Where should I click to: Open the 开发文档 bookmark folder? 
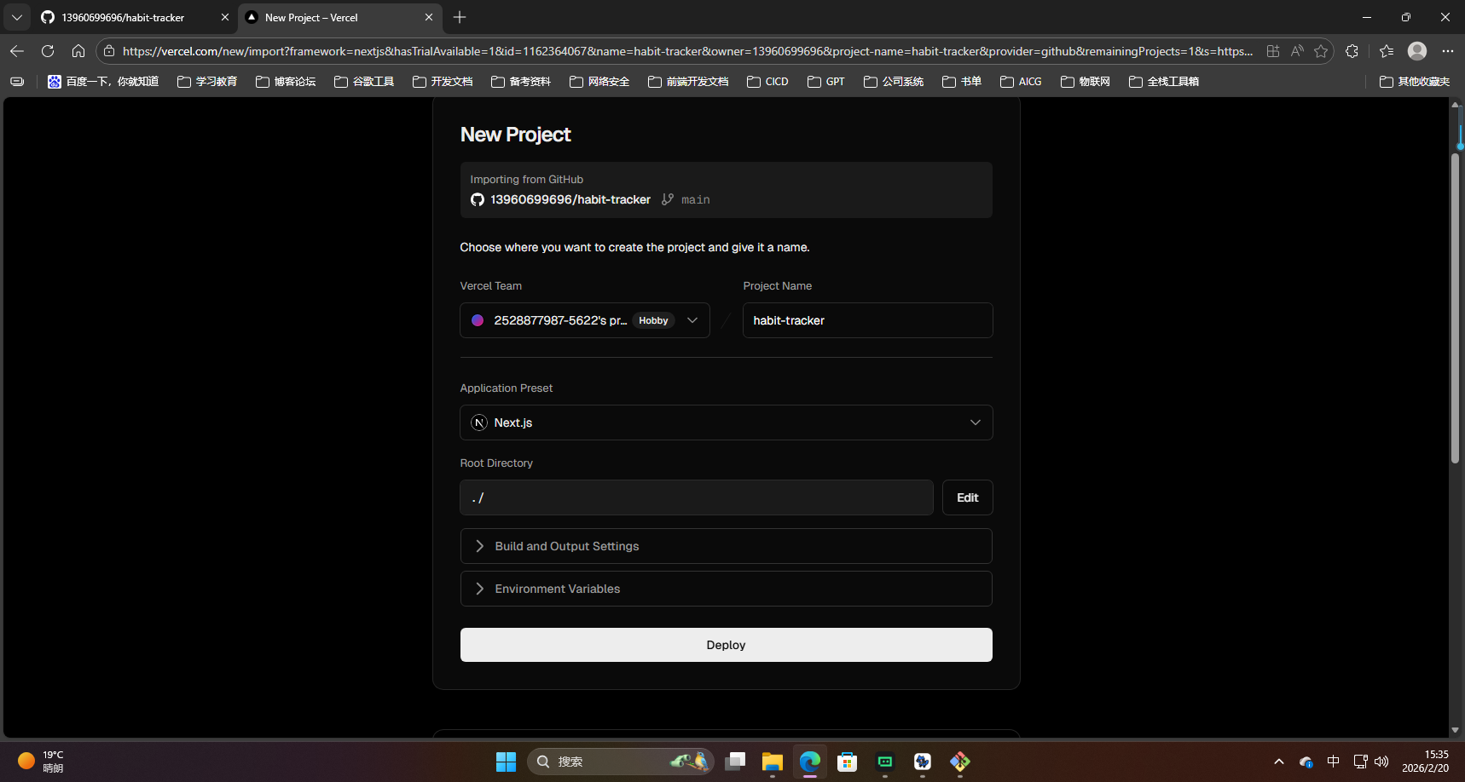coord(443,82)
